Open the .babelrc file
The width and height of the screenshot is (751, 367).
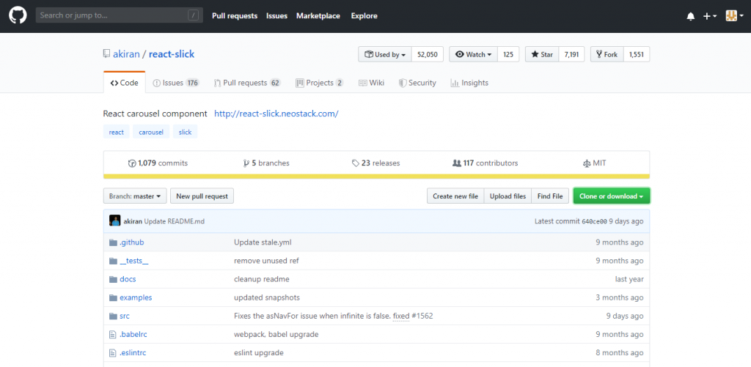[133, 335]
